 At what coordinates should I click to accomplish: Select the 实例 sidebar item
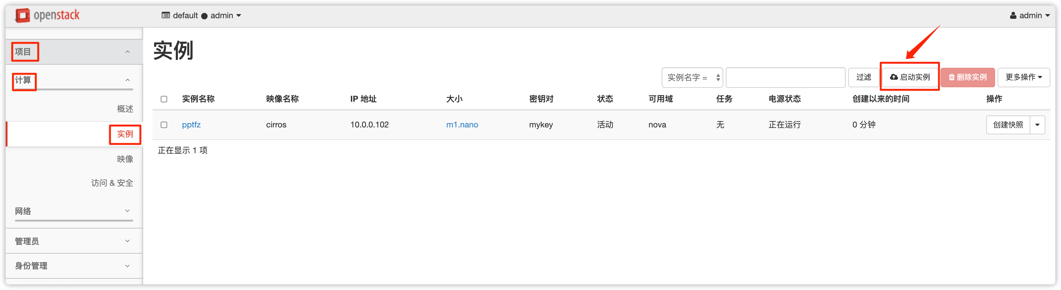(125, 134)
